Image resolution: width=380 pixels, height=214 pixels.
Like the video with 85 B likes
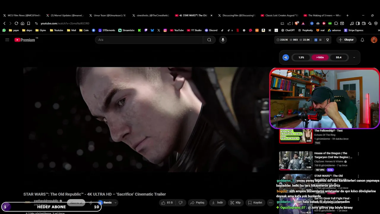pyautogui.click(x=167, y=202)
